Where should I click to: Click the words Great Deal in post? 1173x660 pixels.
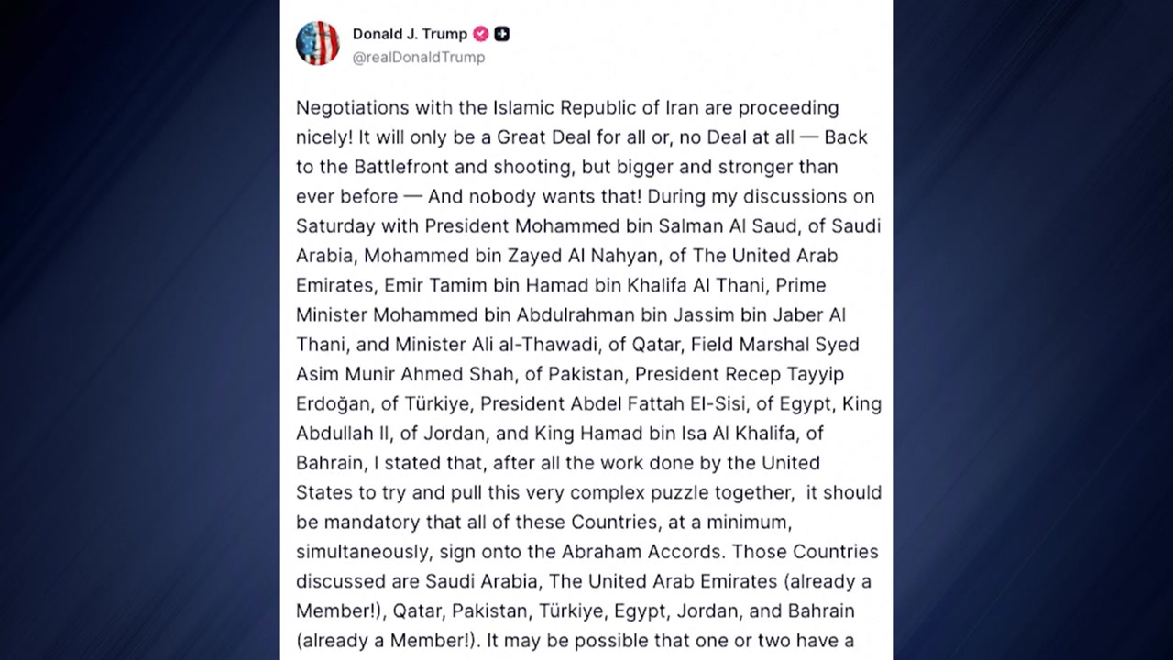click(544, 137)
